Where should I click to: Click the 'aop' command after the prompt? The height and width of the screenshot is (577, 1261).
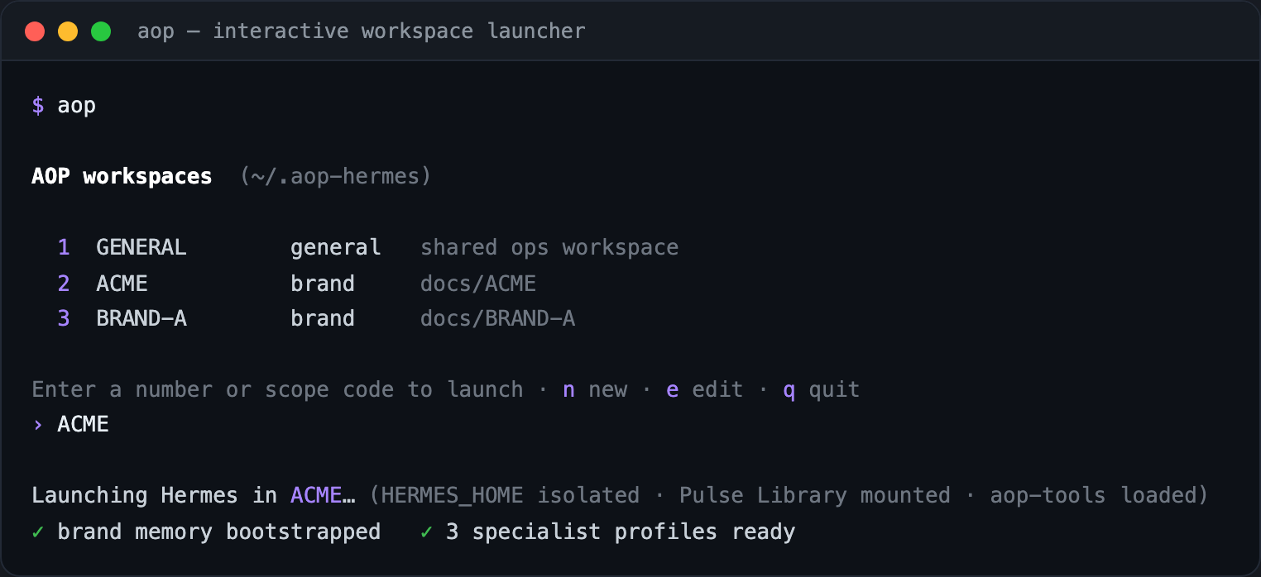tap(77, 106)
